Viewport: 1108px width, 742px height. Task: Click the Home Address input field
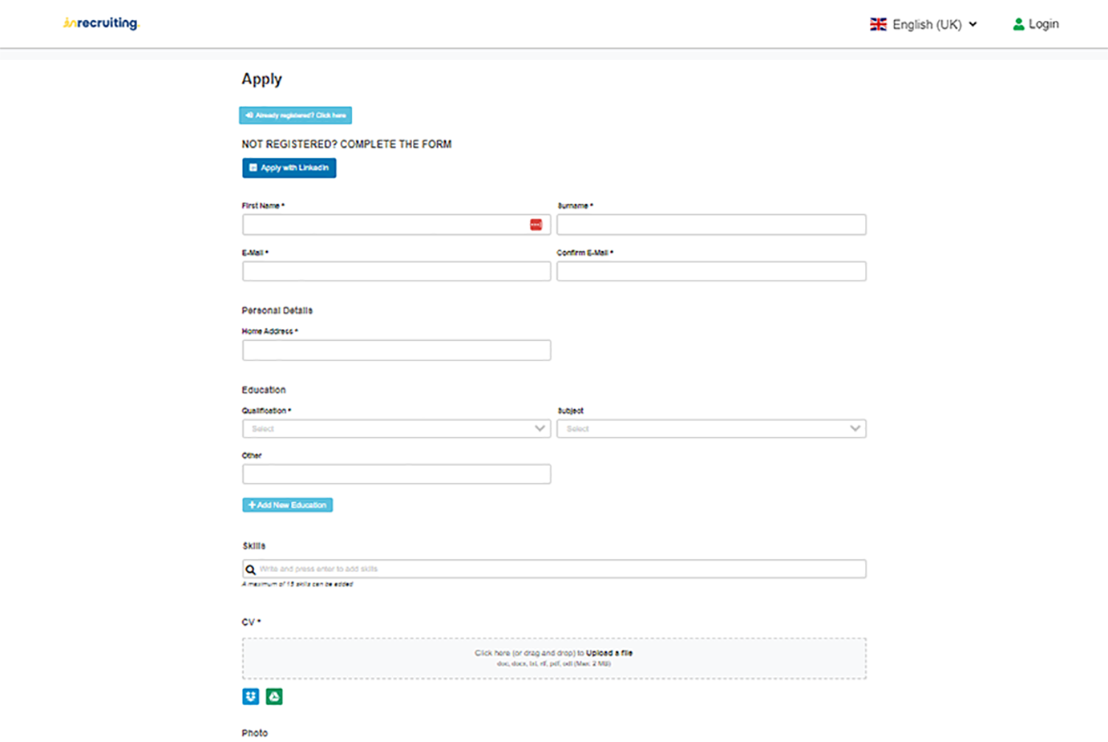click(396, 350)
